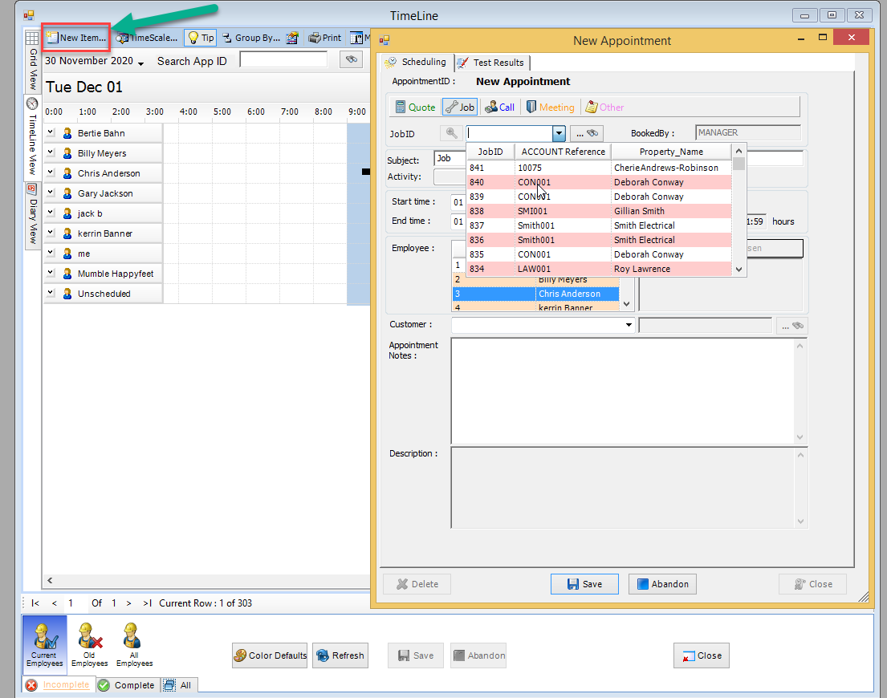The image size is (887, 698).
Task: Select JobID 840 row in the dropdown
Action: point(599,182)
